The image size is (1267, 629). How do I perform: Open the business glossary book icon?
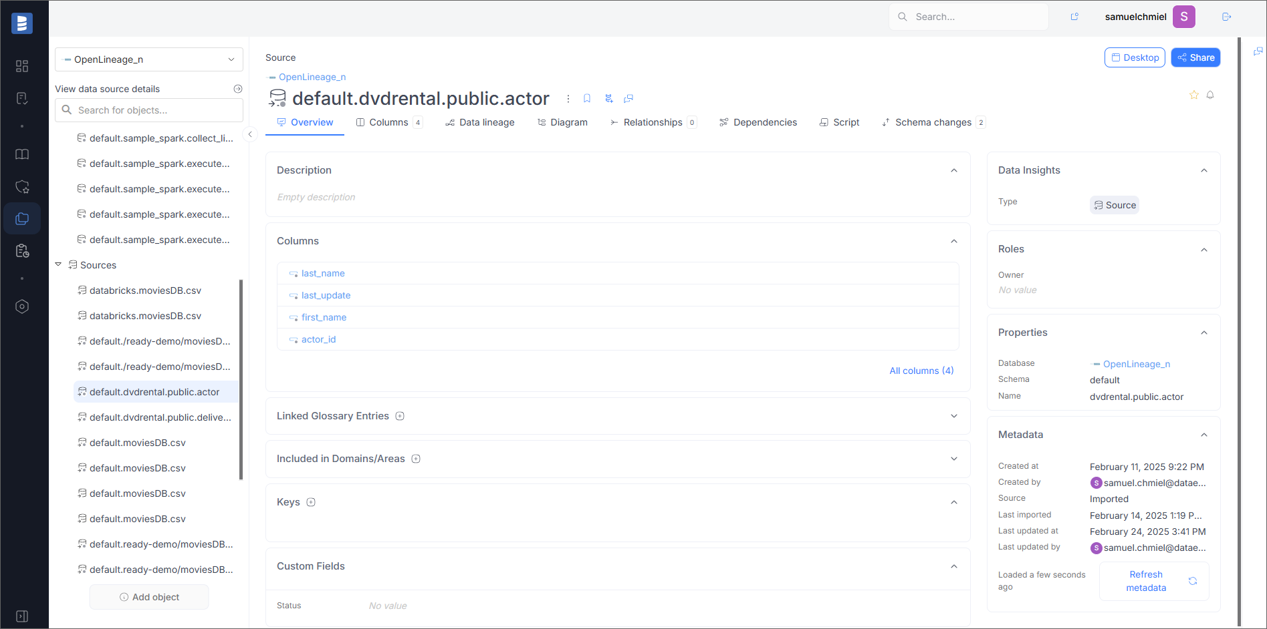pyautogui.click(x=22, y=154)
